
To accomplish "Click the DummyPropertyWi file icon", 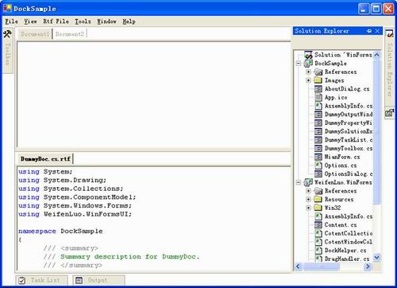I will pos(318,123).
